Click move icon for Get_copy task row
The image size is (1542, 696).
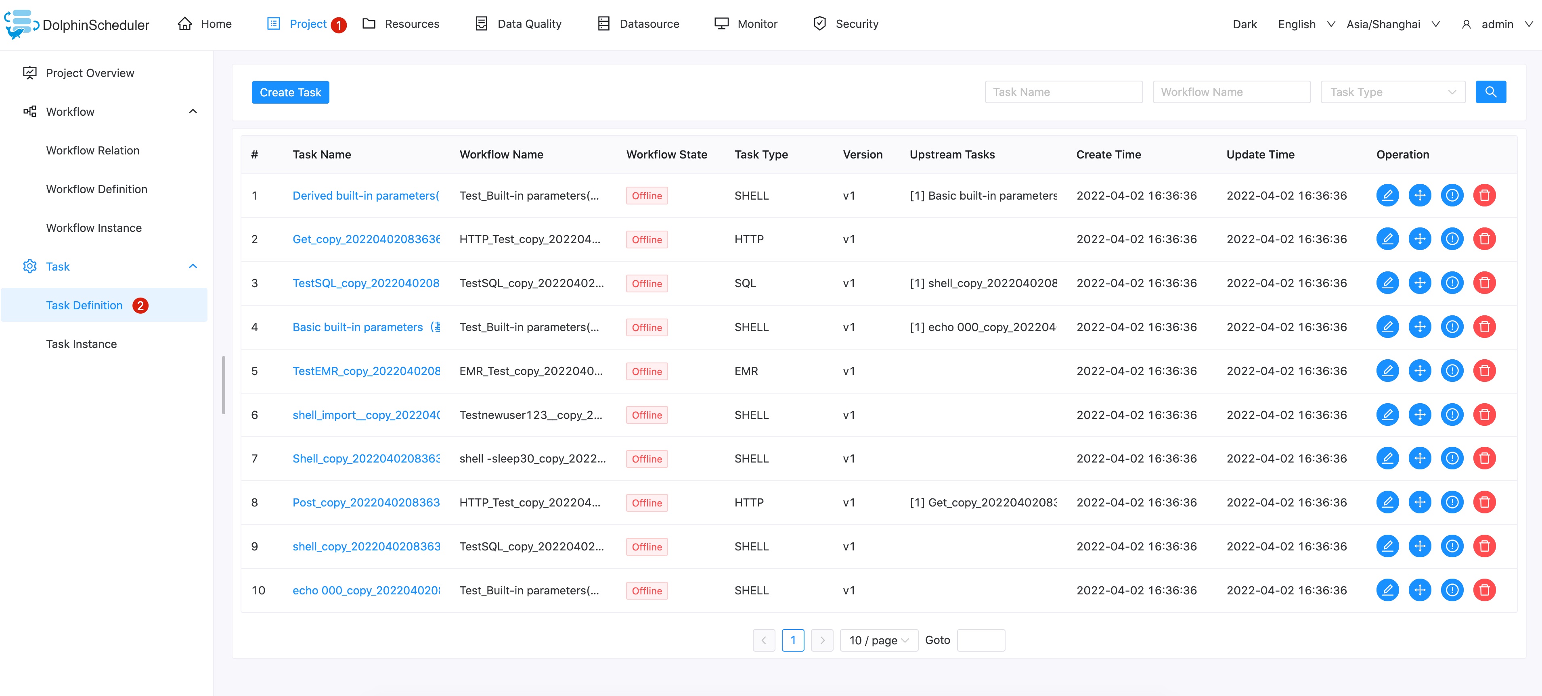(x=1419, y=239)
